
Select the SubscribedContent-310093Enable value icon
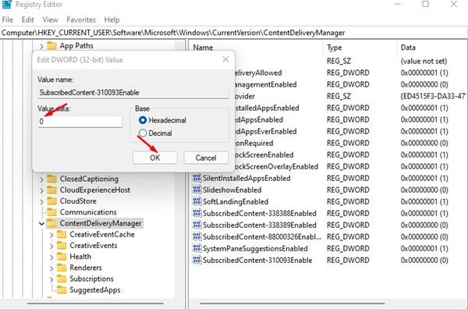197,260
